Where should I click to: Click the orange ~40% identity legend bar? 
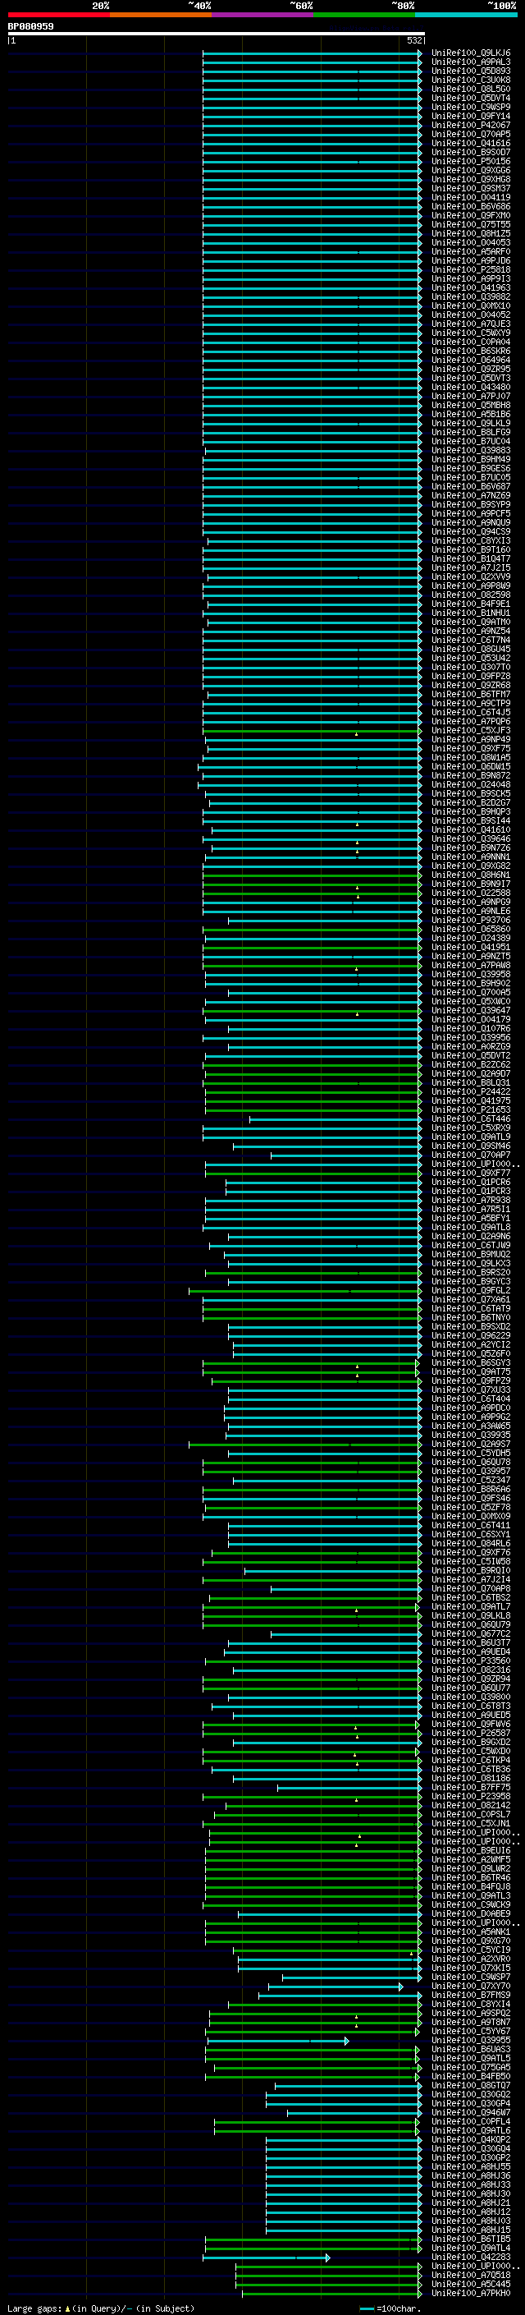click(x=161, y=15)
